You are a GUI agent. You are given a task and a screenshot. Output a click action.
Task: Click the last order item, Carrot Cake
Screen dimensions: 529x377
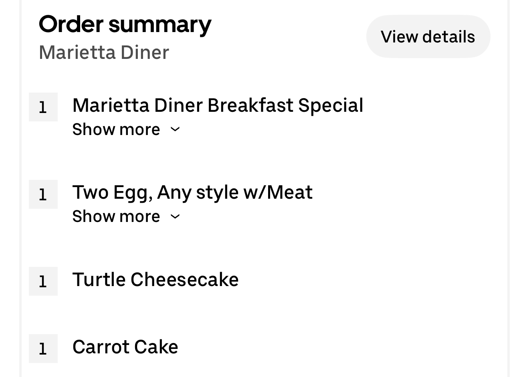125,347
